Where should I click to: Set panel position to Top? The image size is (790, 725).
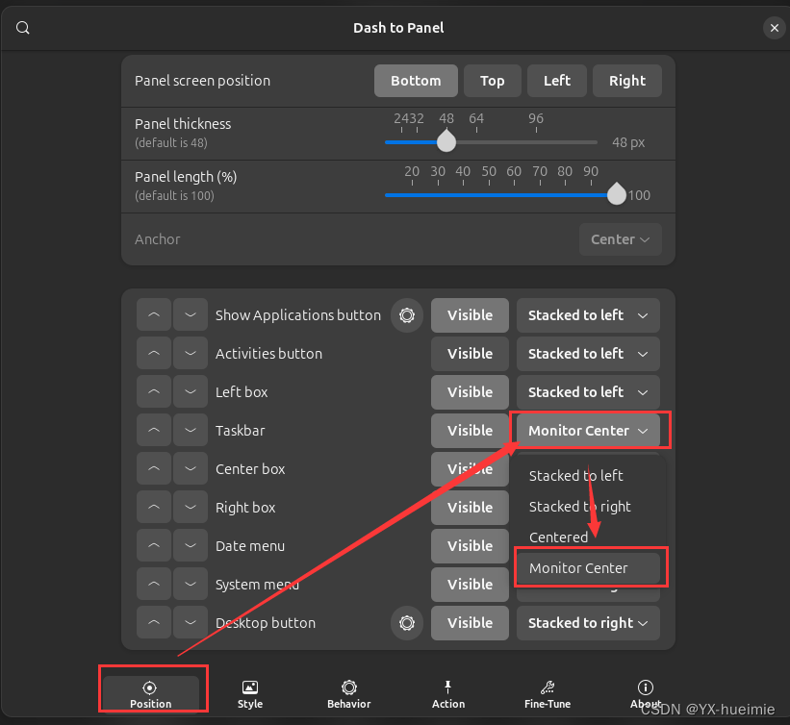point(493,81)
